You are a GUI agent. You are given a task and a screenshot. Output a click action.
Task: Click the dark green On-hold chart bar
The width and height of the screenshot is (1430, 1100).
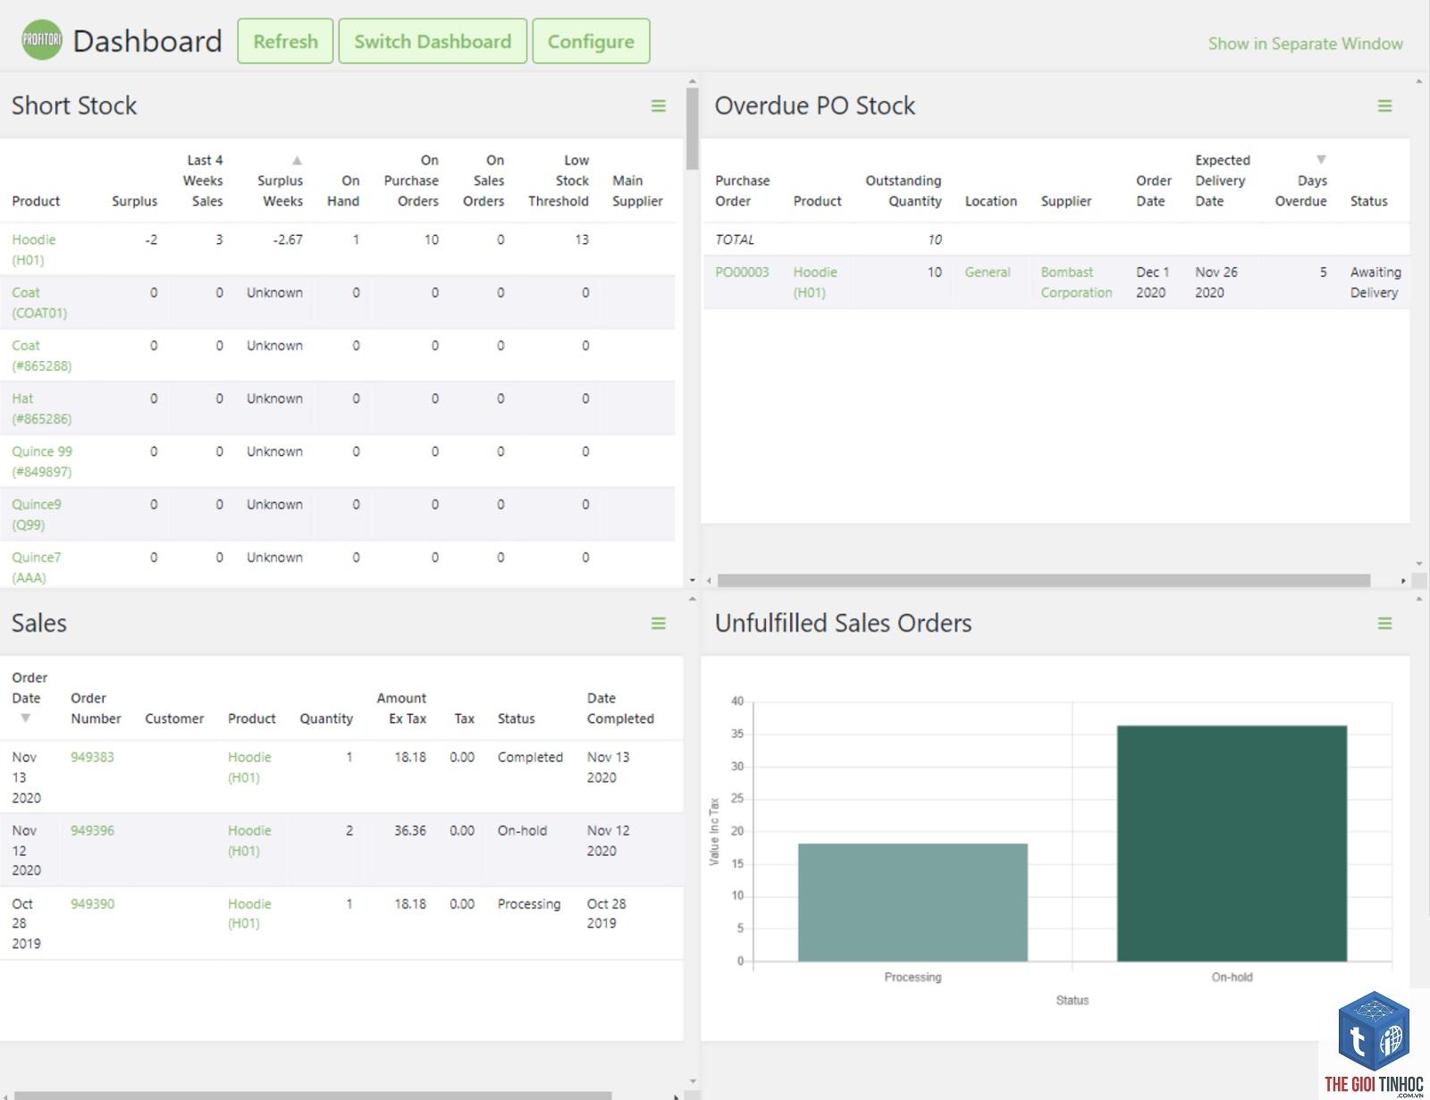[1232, 844]
